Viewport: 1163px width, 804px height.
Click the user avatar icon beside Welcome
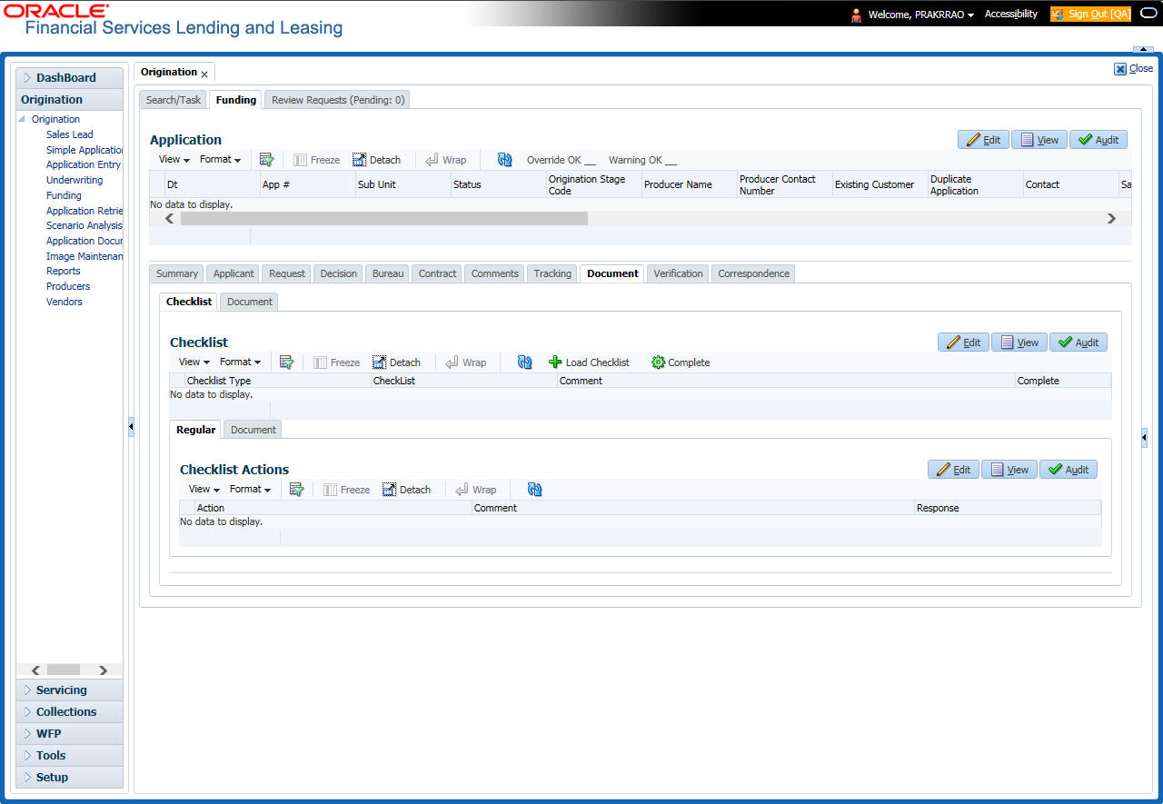(856, 15)
